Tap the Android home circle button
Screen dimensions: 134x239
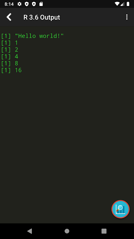(x=67, y=231)
